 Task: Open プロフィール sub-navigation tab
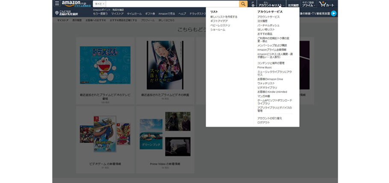(x=147, y=20)
